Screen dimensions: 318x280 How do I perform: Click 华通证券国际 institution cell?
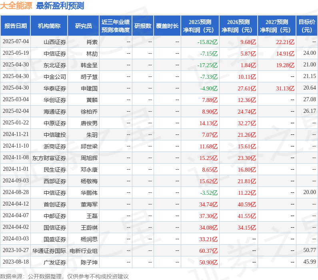click(49, 251)
